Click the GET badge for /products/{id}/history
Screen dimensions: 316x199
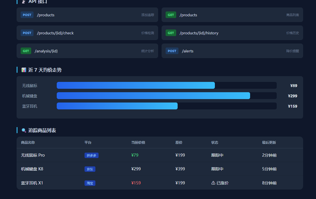point(171,33)
